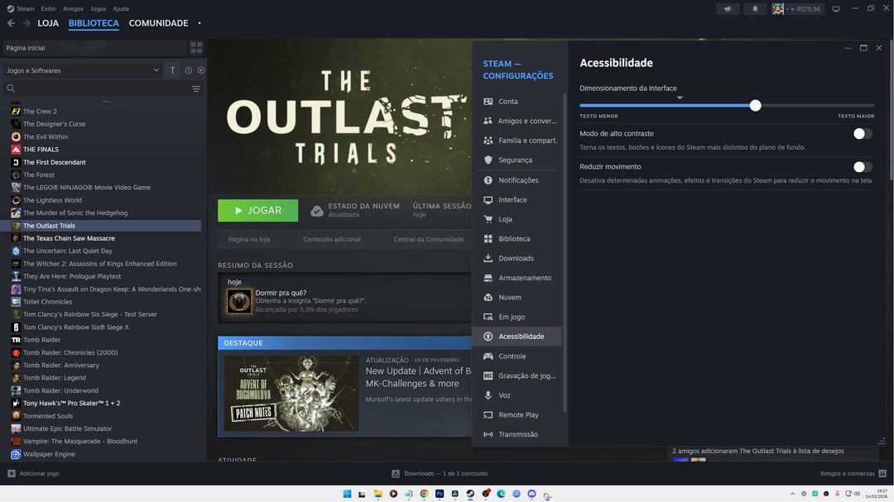Turn on Reduzir movimento switch
The height and width of the screenshot is (502, 894).
tap(863, 167)
